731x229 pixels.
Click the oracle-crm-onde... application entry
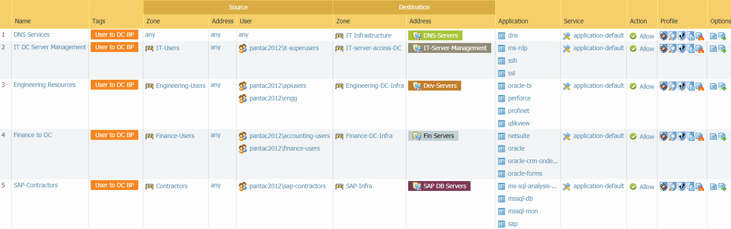pyautogui.click(x=533, y=161)
